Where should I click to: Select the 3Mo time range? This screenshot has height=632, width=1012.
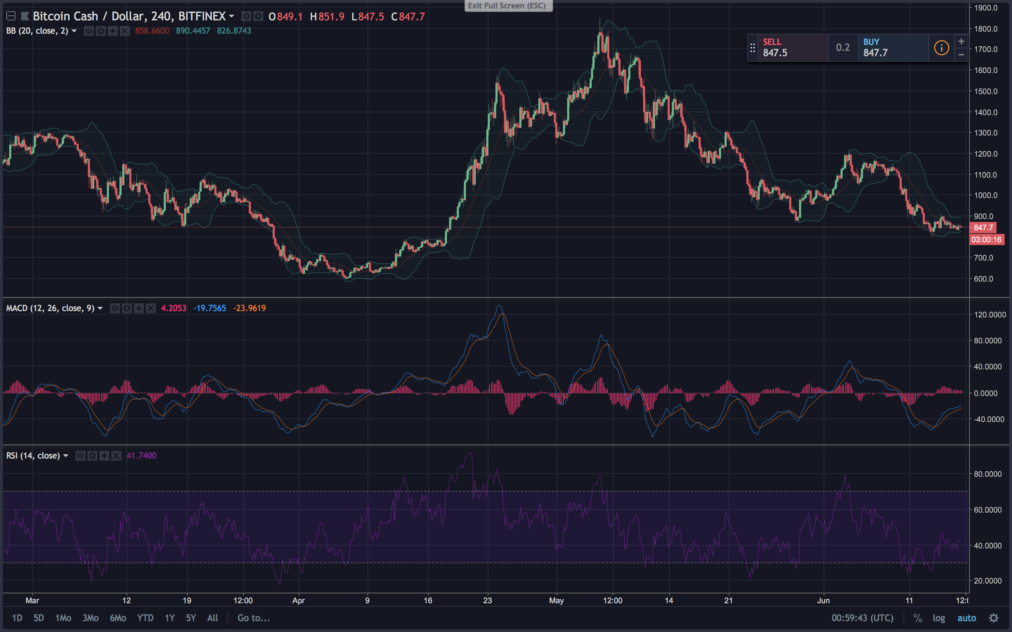90,618
